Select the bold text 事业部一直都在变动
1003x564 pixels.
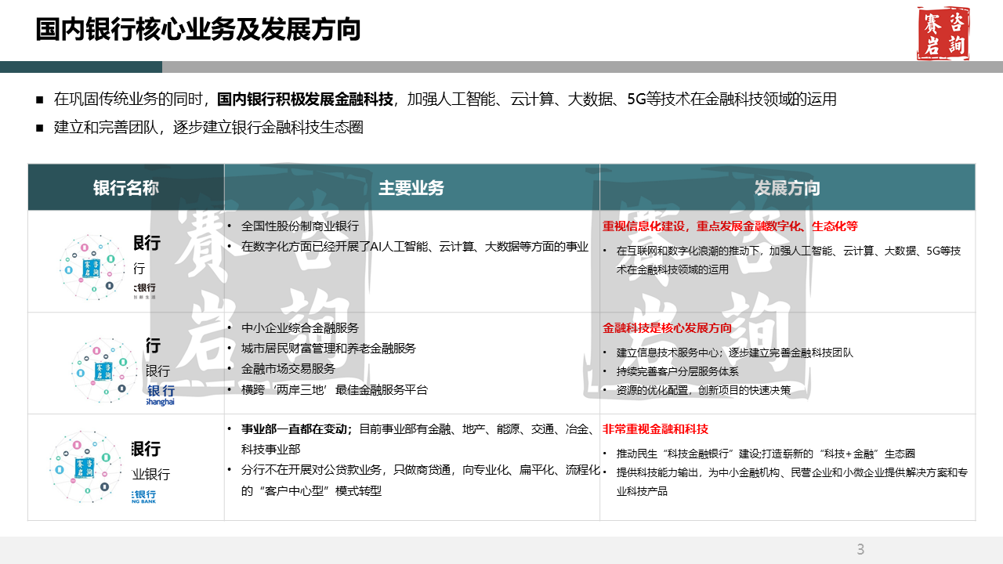coord(296,429)
